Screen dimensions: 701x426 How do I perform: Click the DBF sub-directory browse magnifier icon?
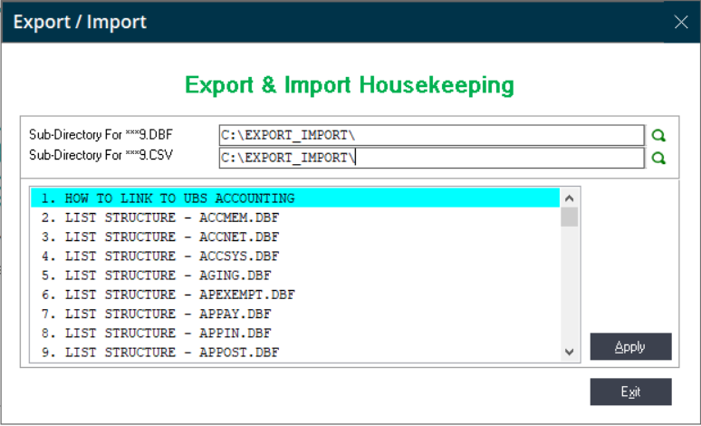click(x=659, y=135)
